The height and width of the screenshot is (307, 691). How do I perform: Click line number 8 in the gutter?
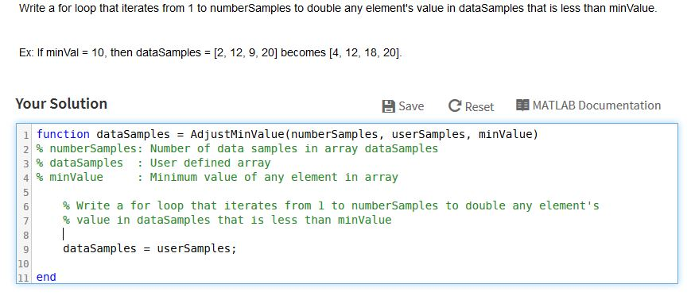pyautogui.click(x=26, y=235)
